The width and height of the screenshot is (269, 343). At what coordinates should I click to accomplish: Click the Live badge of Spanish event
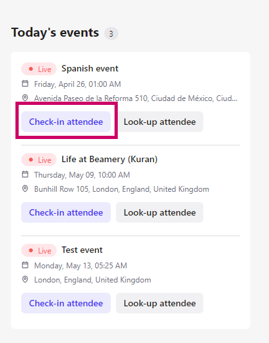point(39,69)
